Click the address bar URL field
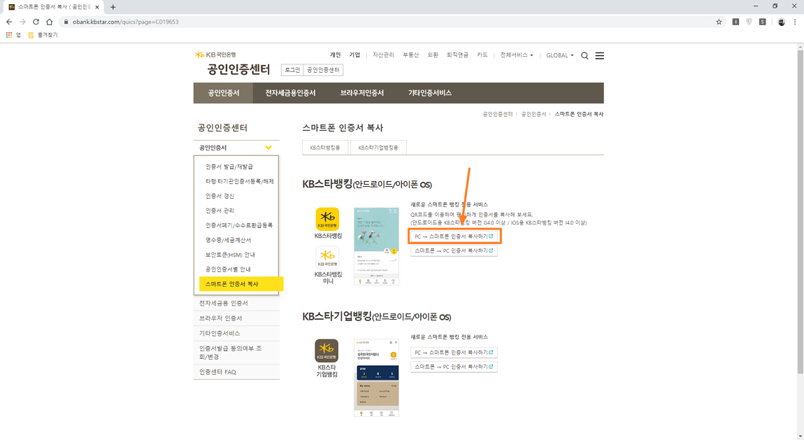This screenshot has height=440, width=804. 392,22
